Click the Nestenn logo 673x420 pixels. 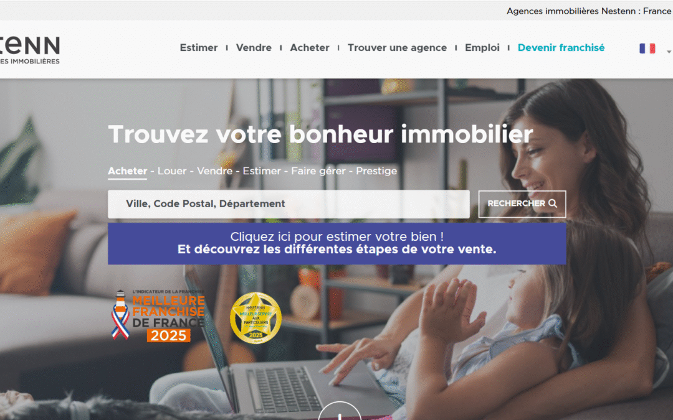coord(30,50)
